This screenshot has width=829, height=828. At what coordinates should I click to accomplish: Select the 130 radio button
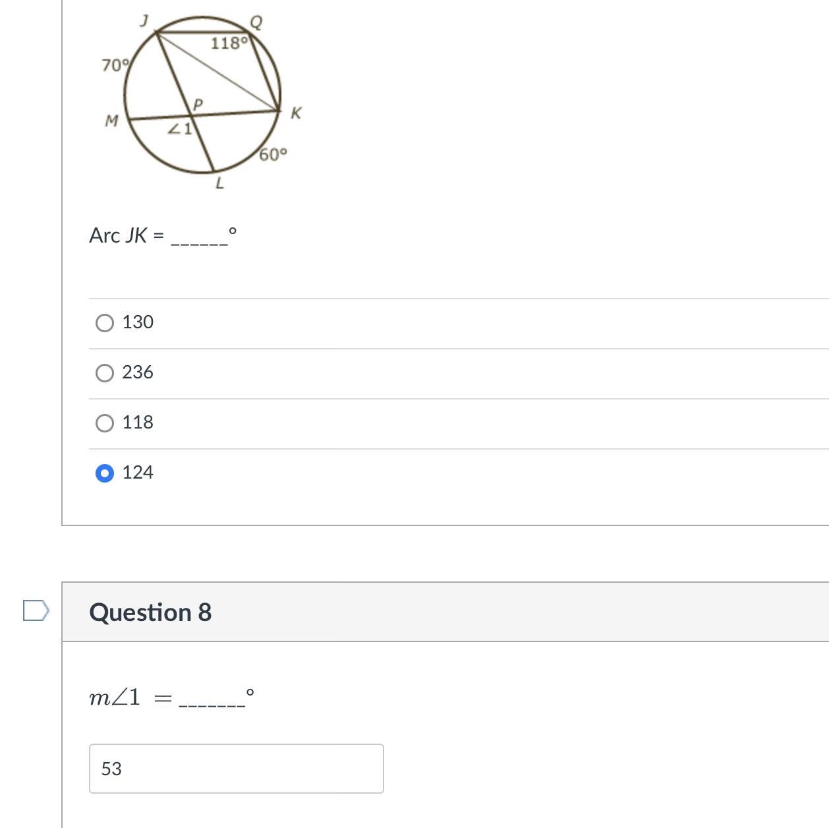(105, 323)
